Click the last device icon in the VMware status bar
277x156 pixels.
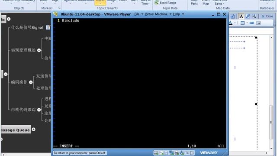click(192, 153)
